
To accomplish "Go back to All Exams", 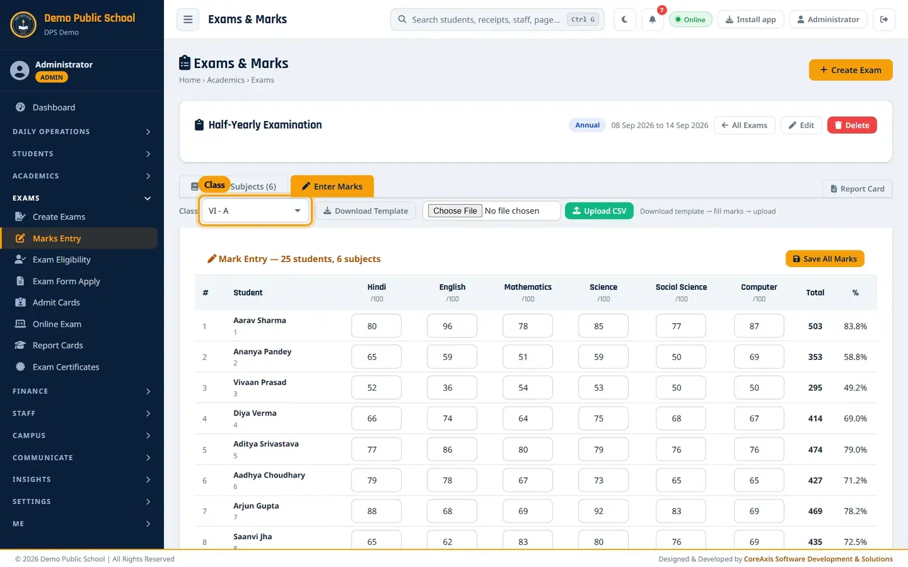I will [745, 125].
